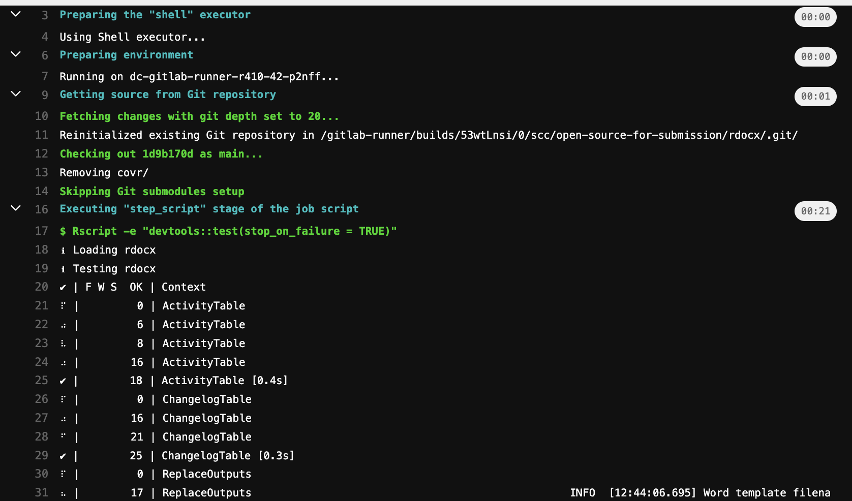The image size is (852, 501).
Task: Click the 00:21 duration badge
Action: point(815,211)
